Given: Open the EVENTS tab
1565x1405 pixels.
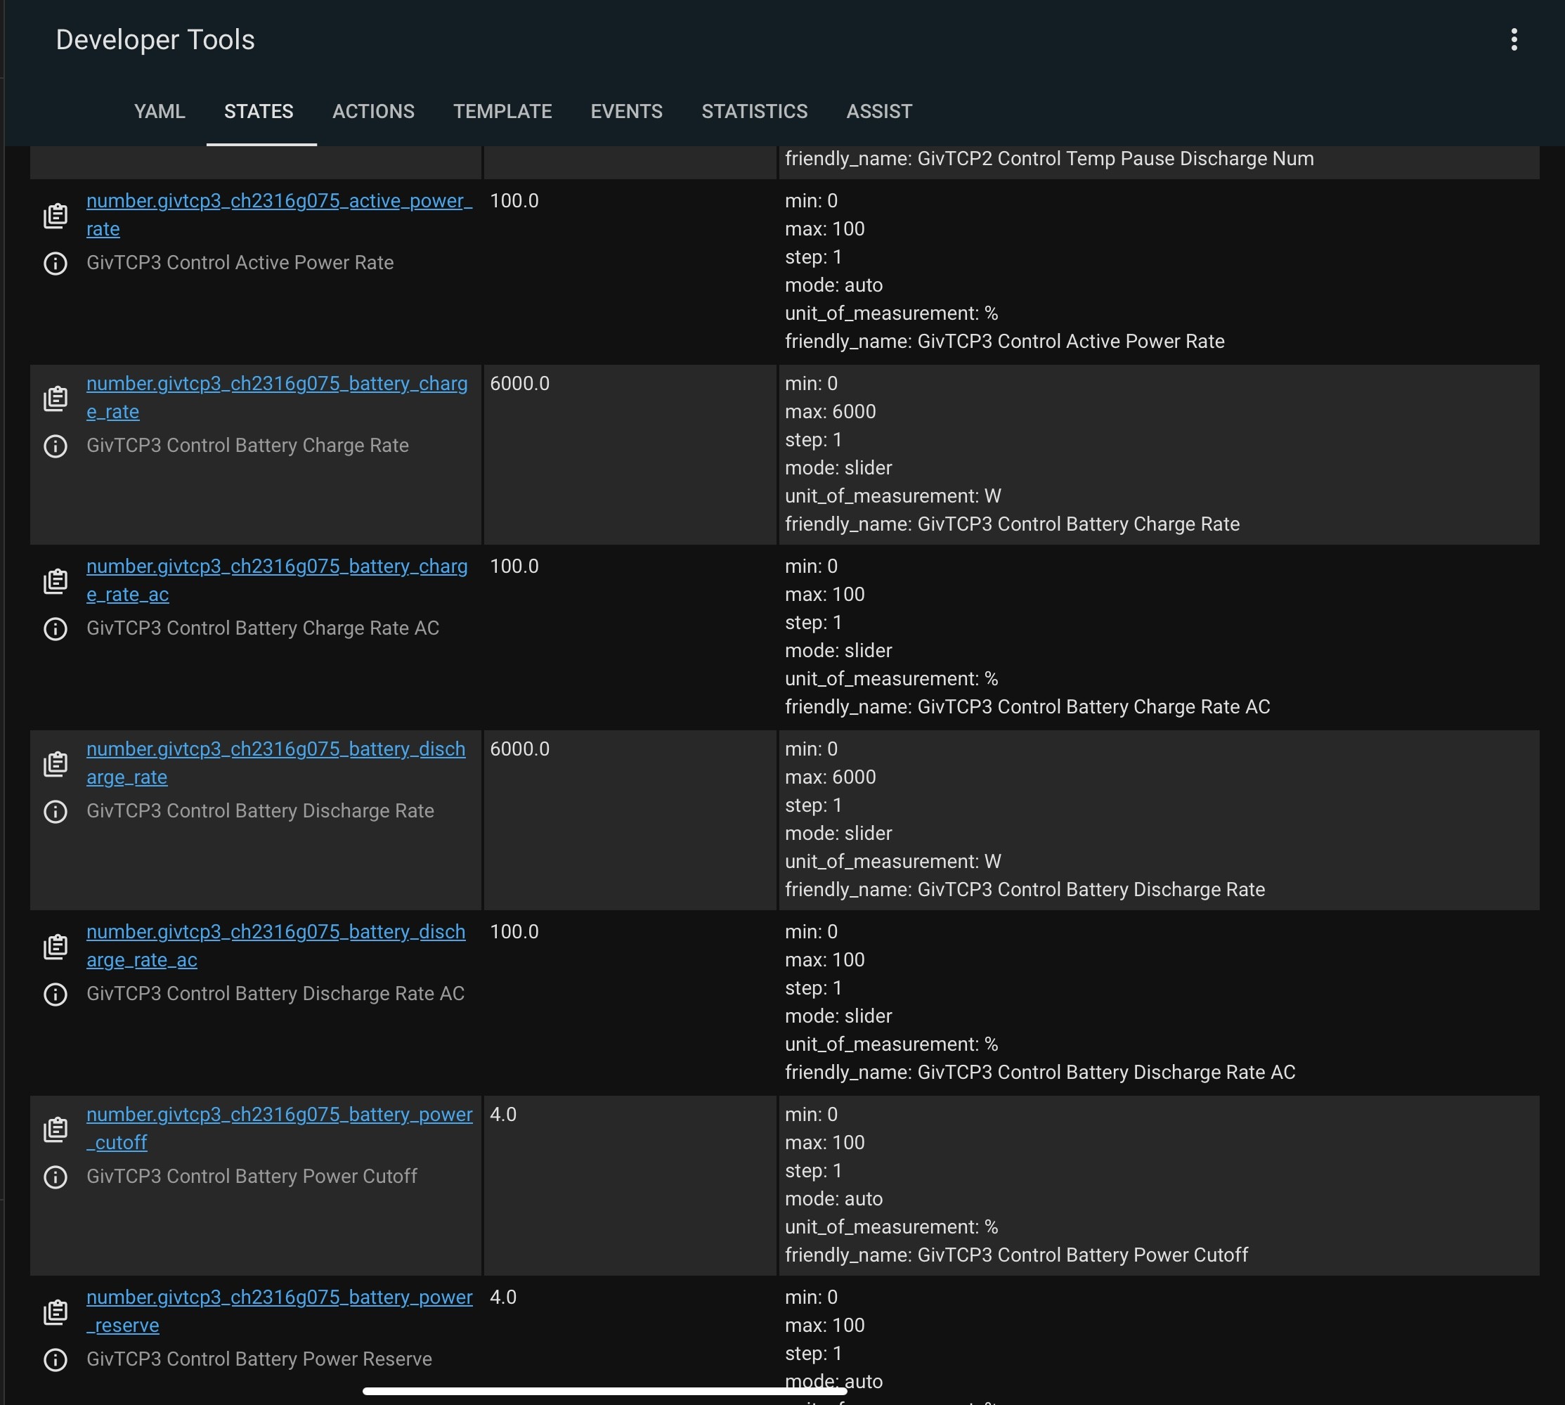Looking at the screenshot, I should (x=627, y=111).
